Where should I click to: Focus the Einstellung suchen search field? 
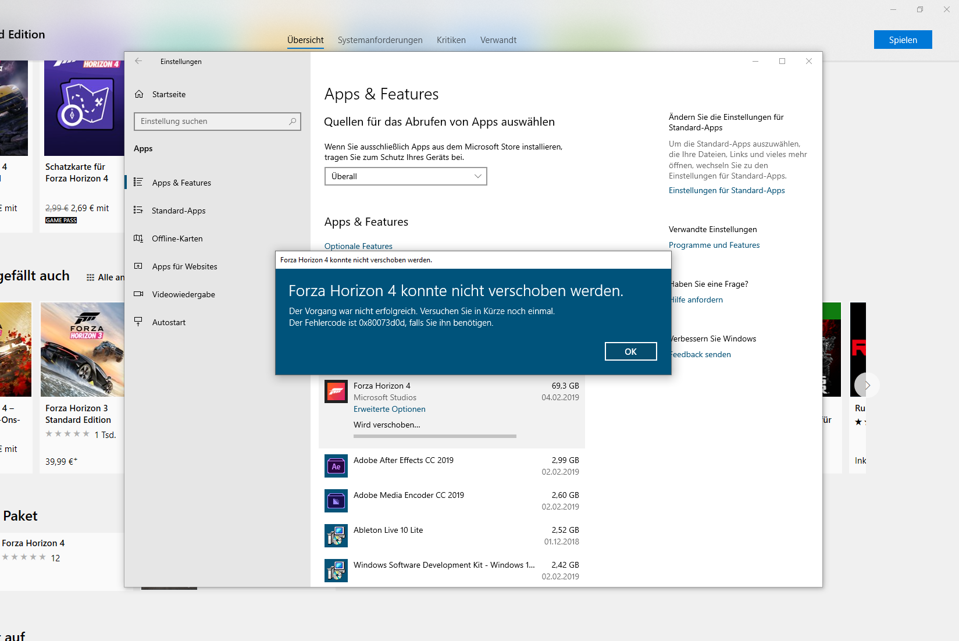tap(217, 121)
